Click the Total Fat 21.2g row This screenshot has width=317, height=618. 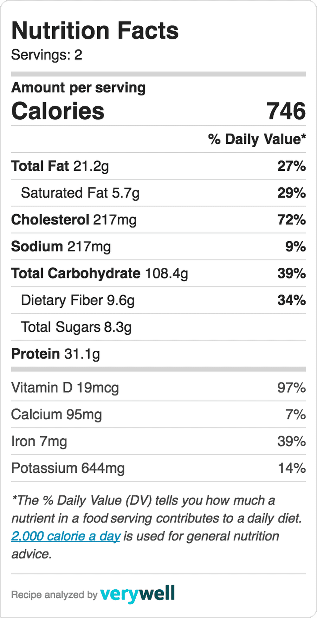(x=158, y=166)
